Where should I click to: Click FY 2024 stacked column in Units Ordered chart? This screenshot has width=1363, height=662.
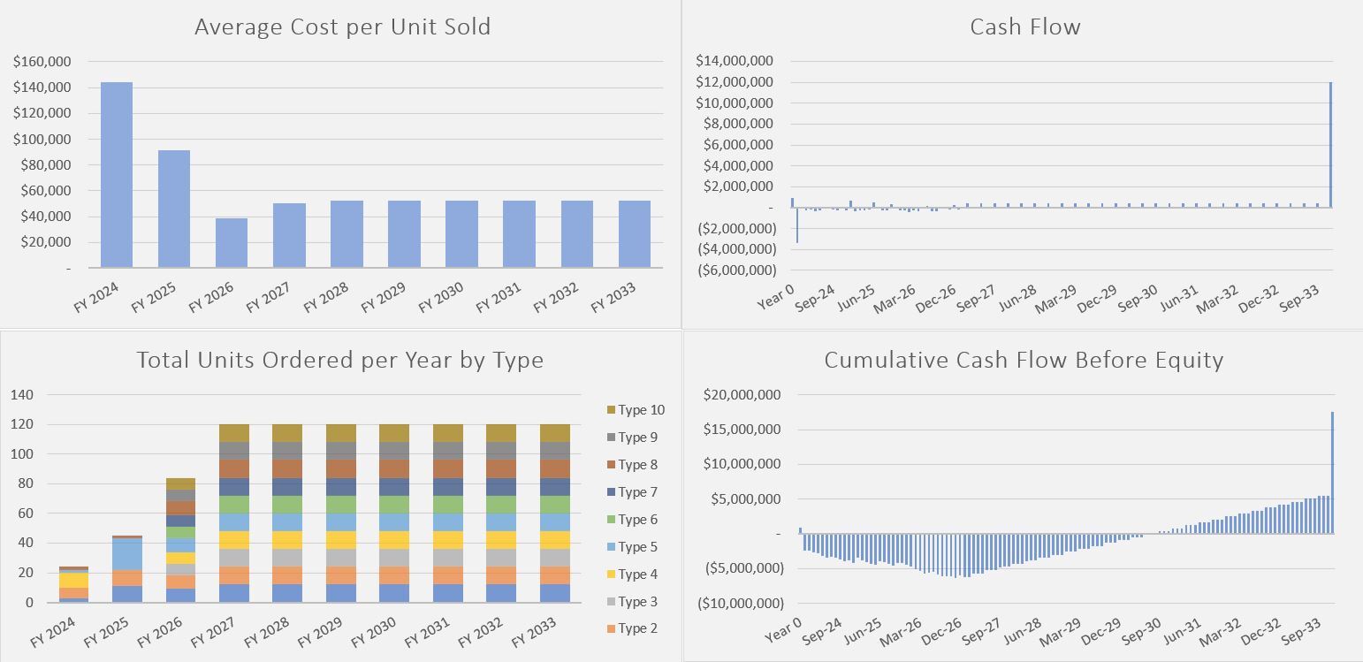point(72,584)
